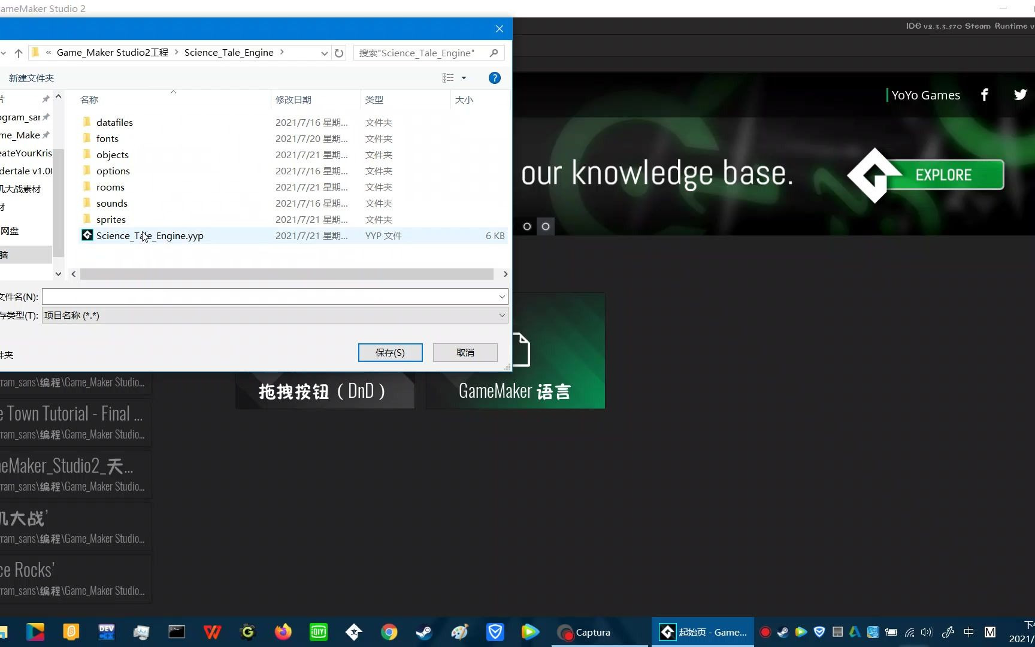
Task: Click navigation pane scroll down arrow
Action: pos(58,274)
